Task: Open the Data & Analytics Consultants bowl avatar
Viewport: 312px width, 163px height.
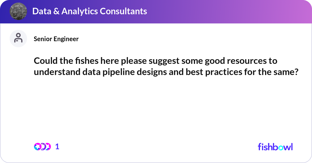Action: pos(18,11)
